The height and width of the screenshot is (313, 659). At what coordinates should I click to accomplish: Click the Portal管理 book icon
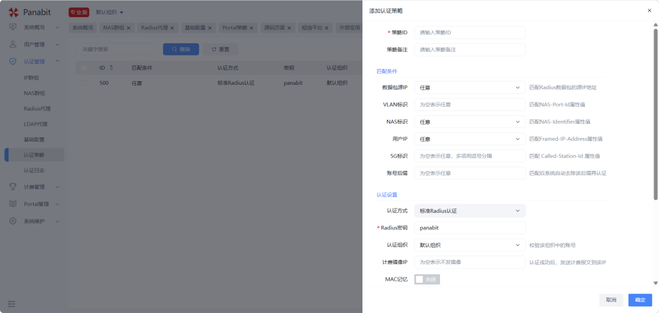(x=13, y=204)
